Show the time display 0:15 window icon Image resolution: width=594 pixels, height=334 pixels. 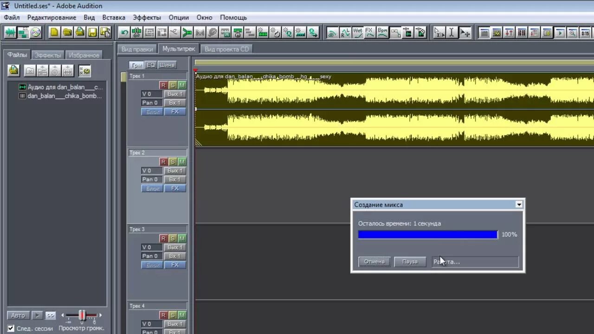point(585,32)
